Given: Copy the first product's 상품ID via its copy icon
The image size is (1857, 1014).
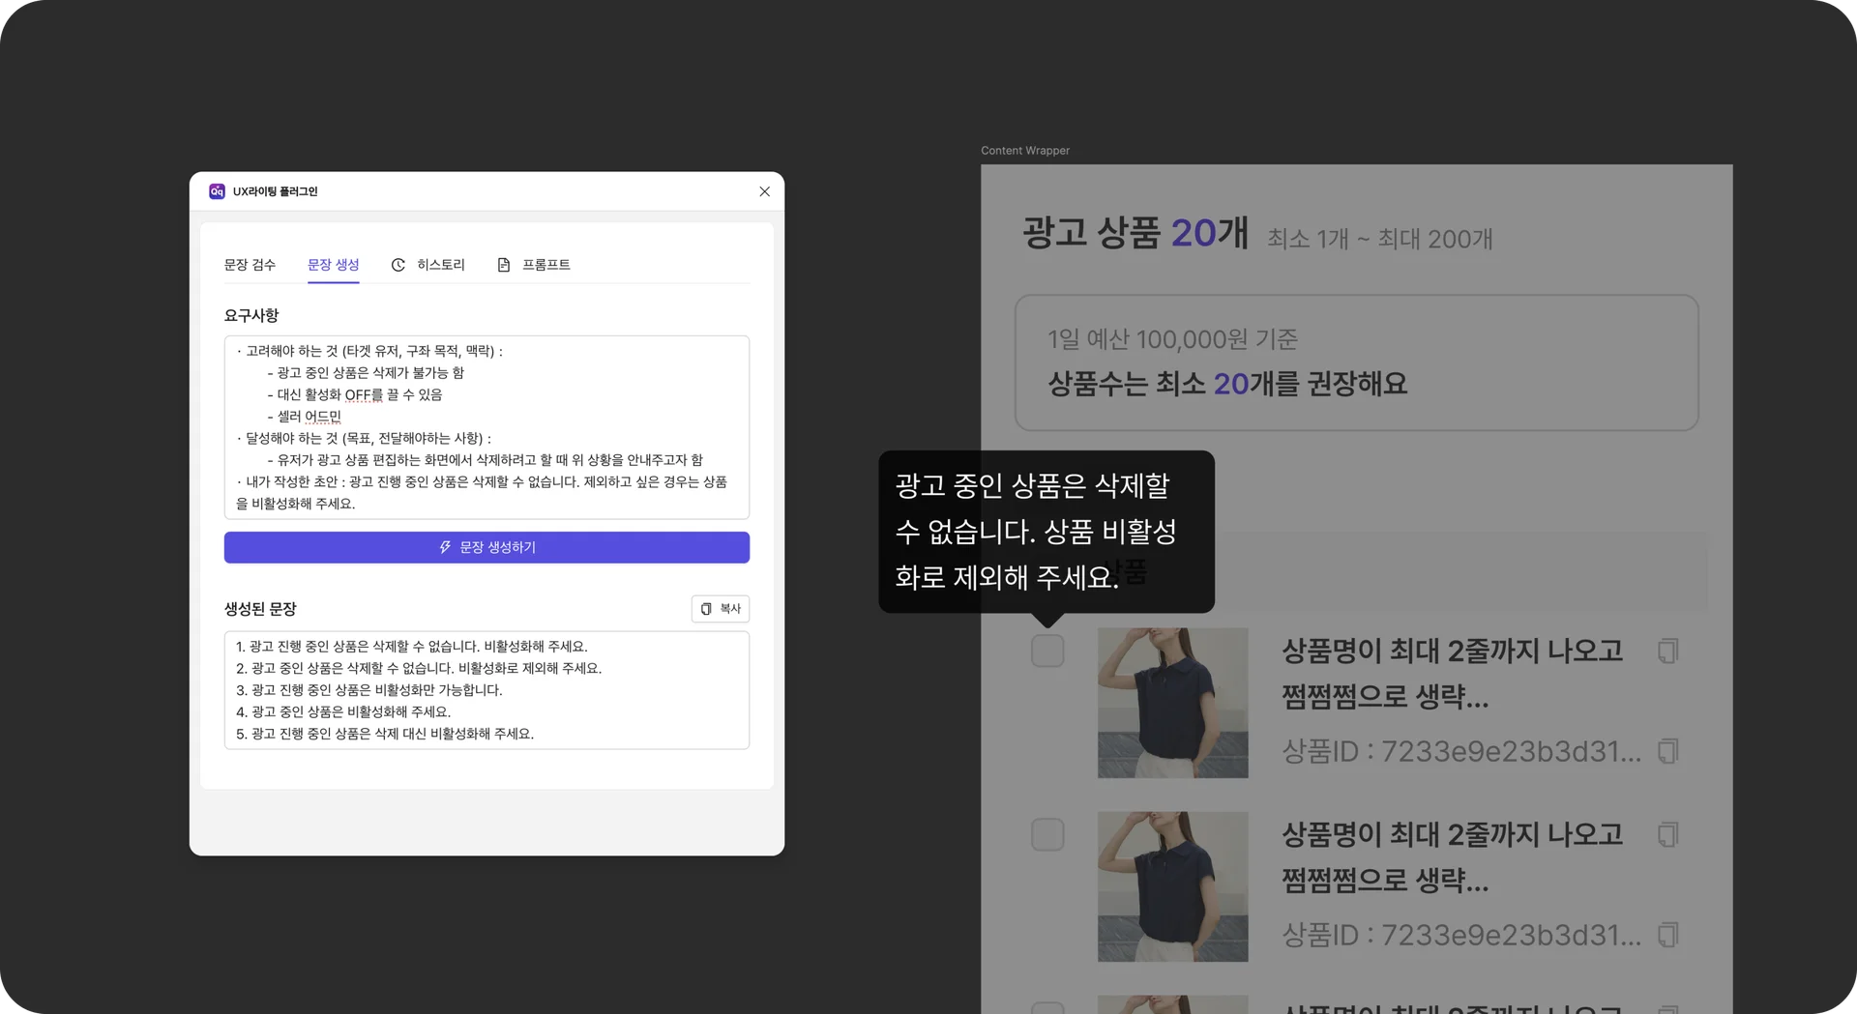Looking at the screenshot, I should point(1667,751).
